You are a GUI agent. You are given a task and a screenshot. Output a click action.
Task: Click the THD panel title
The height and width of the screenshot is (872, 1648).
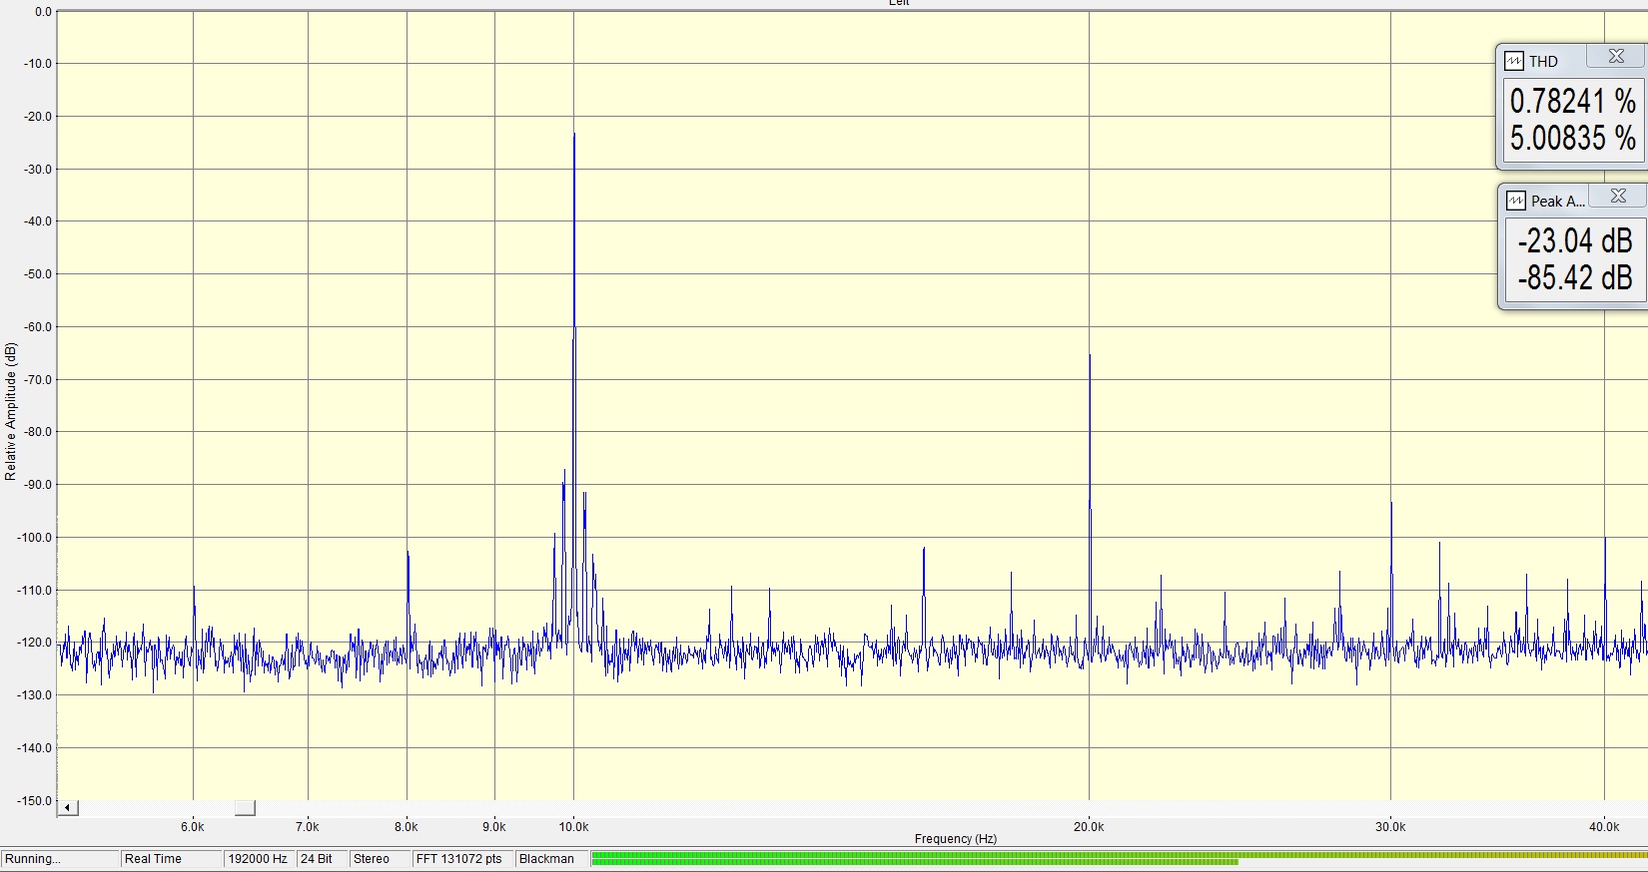pyautogui.click(x=1543, y=61)
